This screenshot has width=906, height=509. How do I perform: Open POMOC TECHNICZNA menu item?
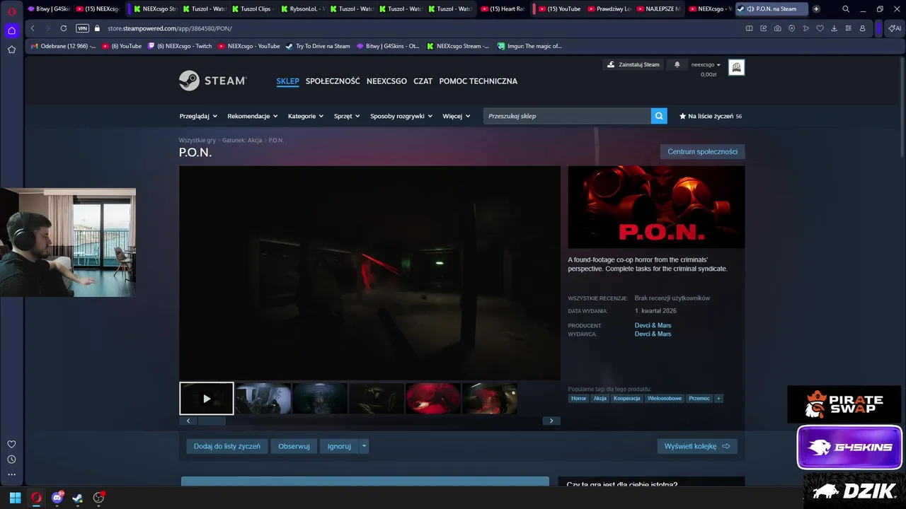coord(478,81)
